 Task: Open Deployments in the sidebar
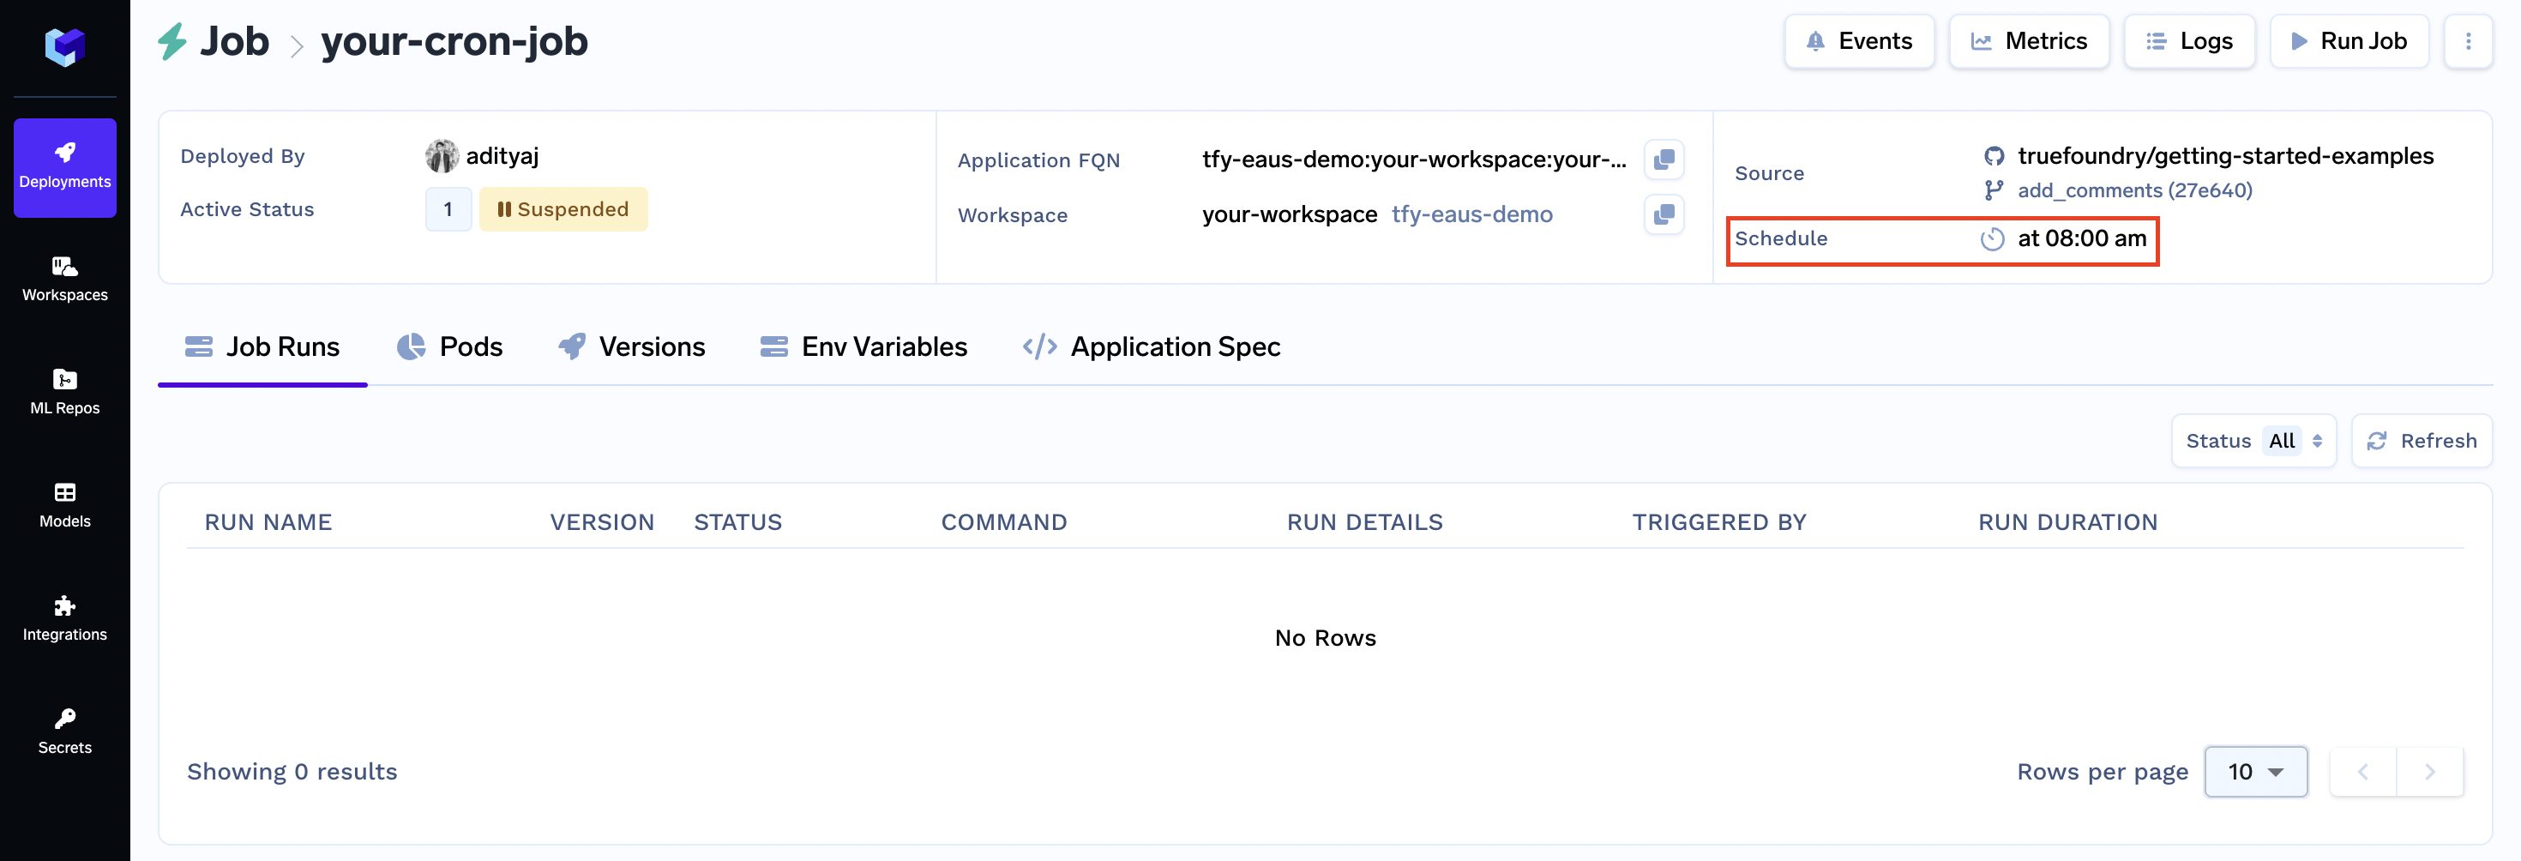pos(64,167)
